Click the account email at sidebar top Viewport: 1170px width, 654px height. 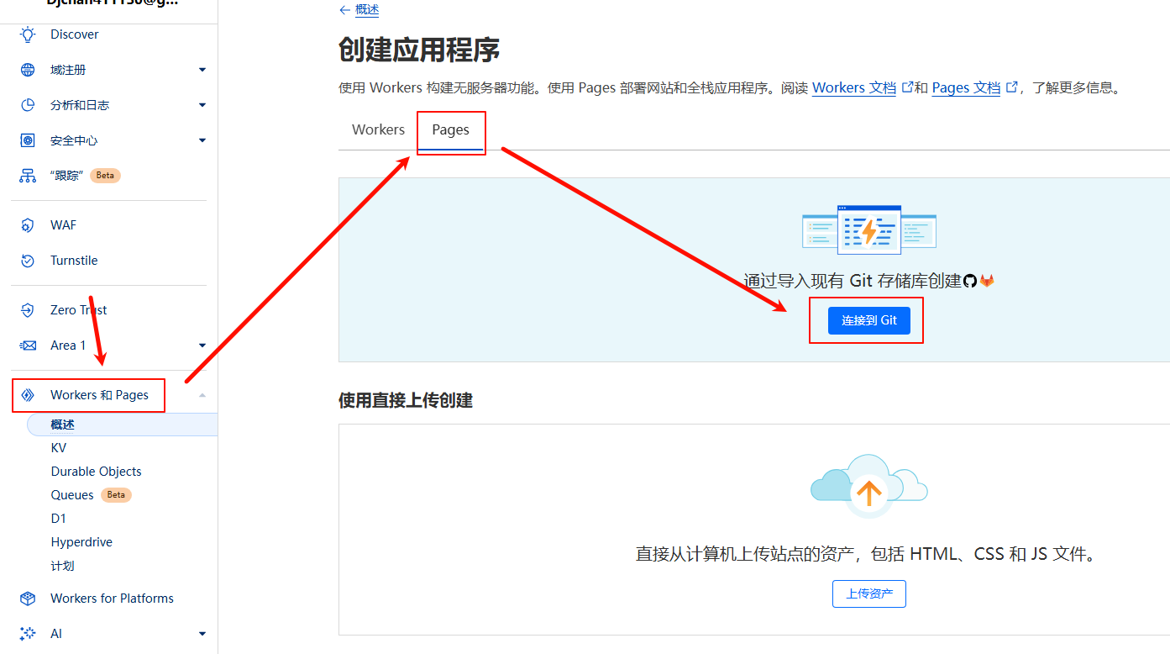pyautogui.click(x=112, y=3)
